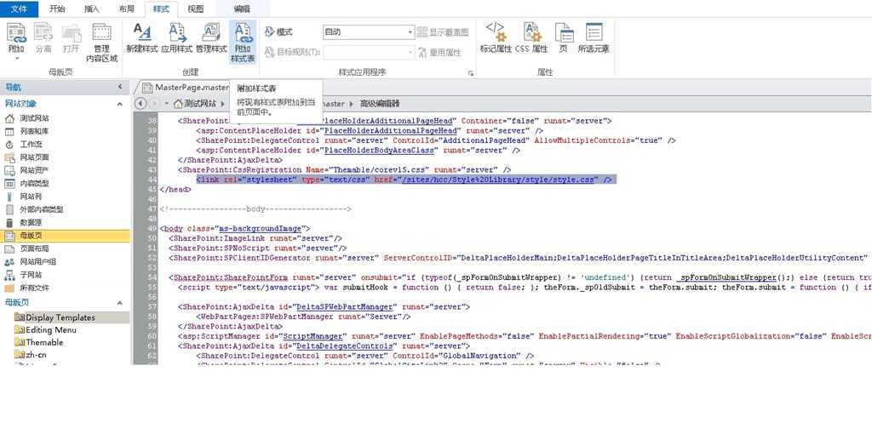Select the MasterPage.master document tab
The width and height of the screenshot is (872, 428).
pyautogui.click(x=185, y=88)
